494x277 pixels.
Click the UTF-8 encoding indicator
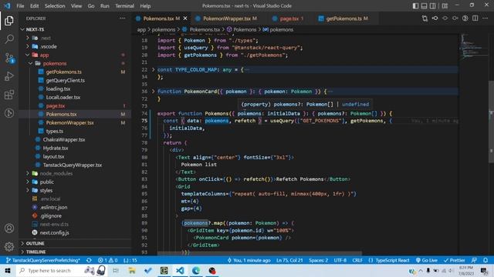[x=340, y=260]
